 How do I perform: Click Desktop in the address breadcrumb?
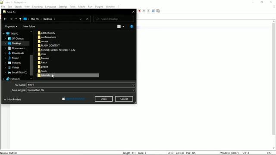pos(48,19)
